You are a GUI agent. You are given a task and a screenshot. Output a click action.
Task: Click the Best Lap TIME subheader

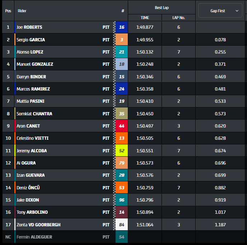[x=145, y=18]
